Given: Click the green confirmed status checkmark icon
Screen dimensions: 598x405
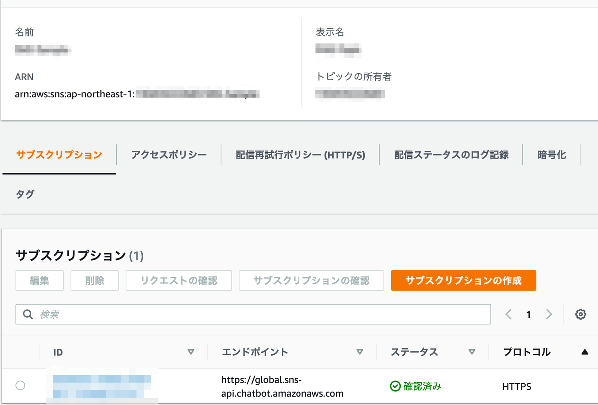Looking at the screenshot, I should (395, 386).
